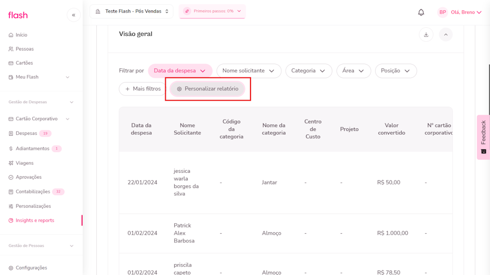
Task: Expand the Meu Flash submenu chevron
Action: [68, 77]
